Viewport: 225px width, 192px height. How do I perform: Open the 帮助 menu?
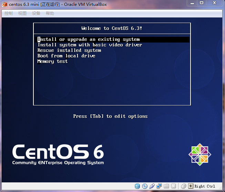50,13
